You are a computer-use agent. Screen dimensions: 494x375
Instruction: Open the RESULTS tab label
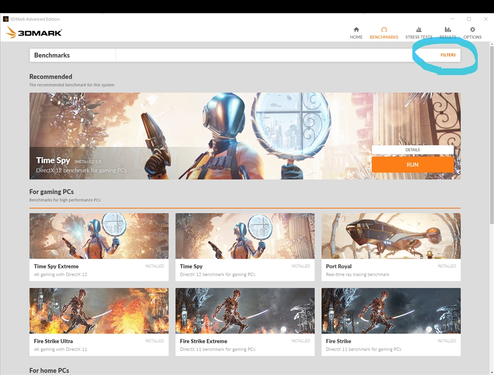[448, 37]
